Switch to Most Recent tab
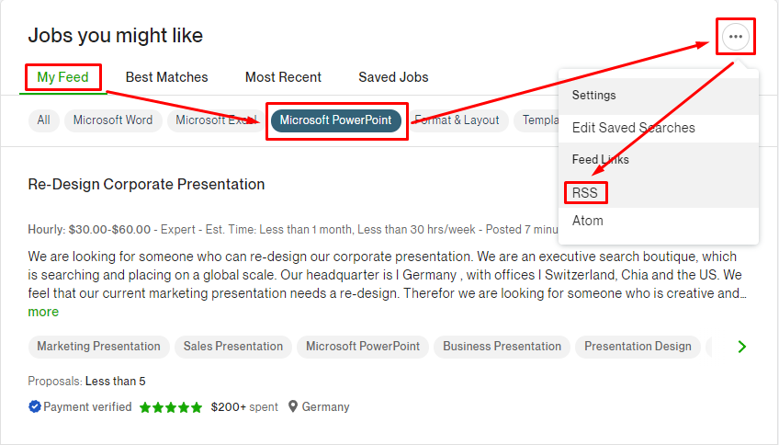 coord(283,77)
